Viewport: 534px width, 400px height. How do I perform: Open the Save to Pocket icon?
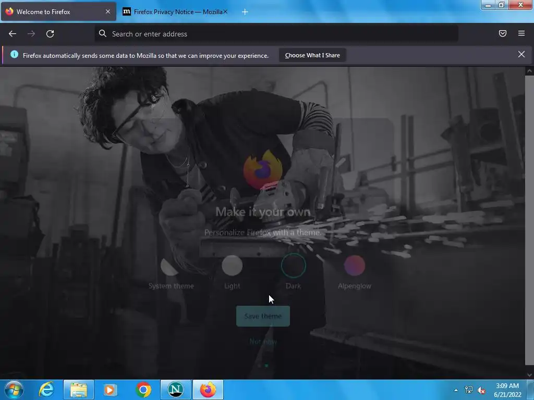(502, 33)
